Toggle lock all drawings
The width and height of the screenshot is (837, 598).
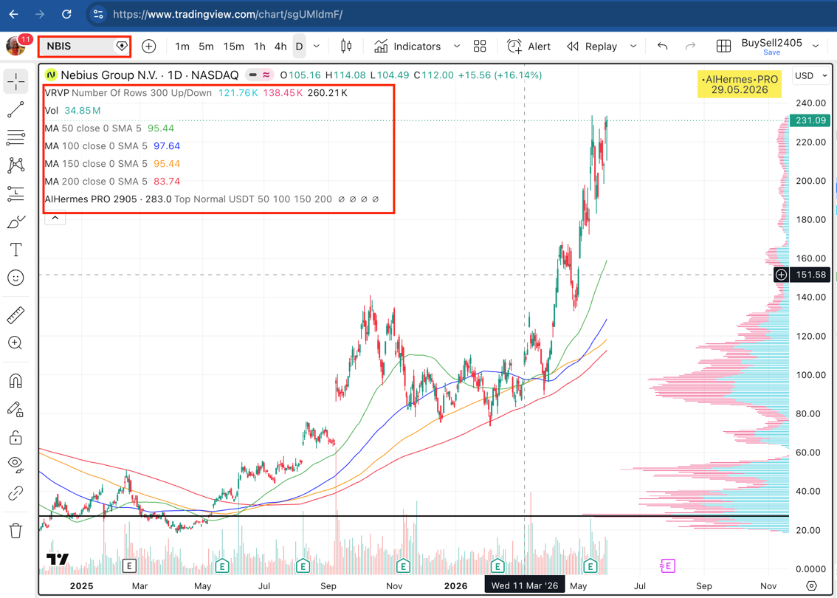(16, 437)
